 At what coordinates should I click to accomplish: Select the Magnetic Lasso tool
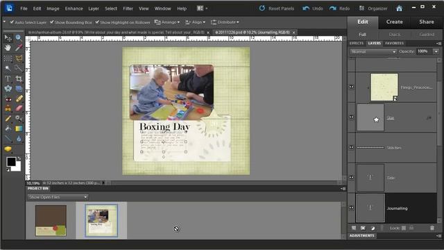click(19, 58)
